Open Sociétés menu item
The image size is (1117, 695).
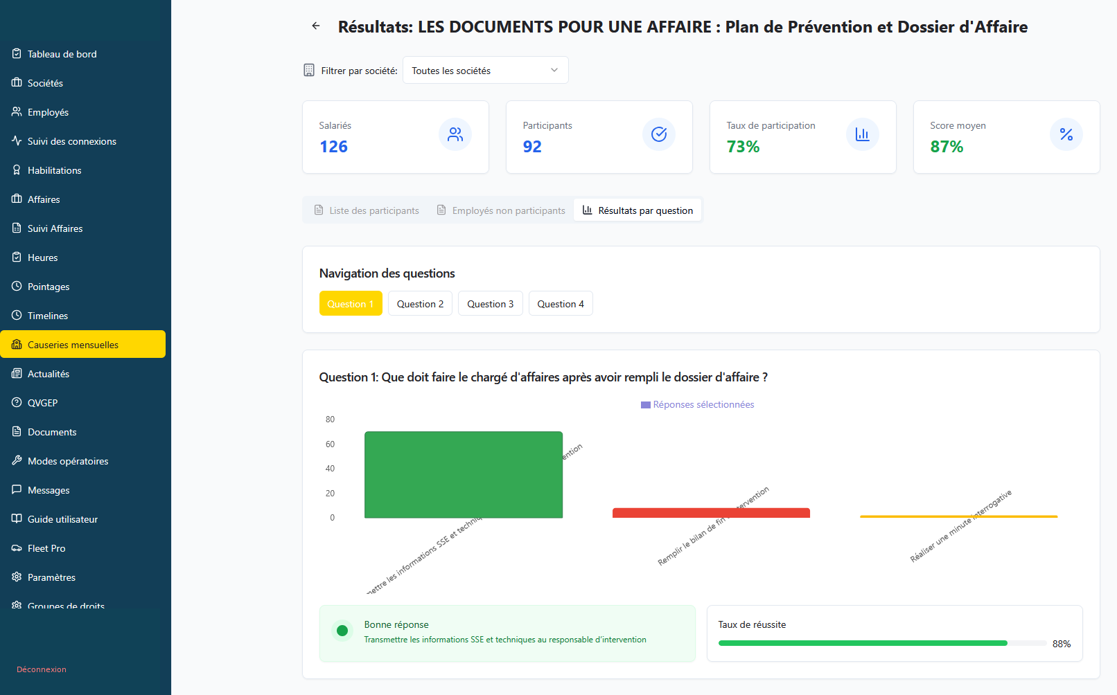pos(82,82)
